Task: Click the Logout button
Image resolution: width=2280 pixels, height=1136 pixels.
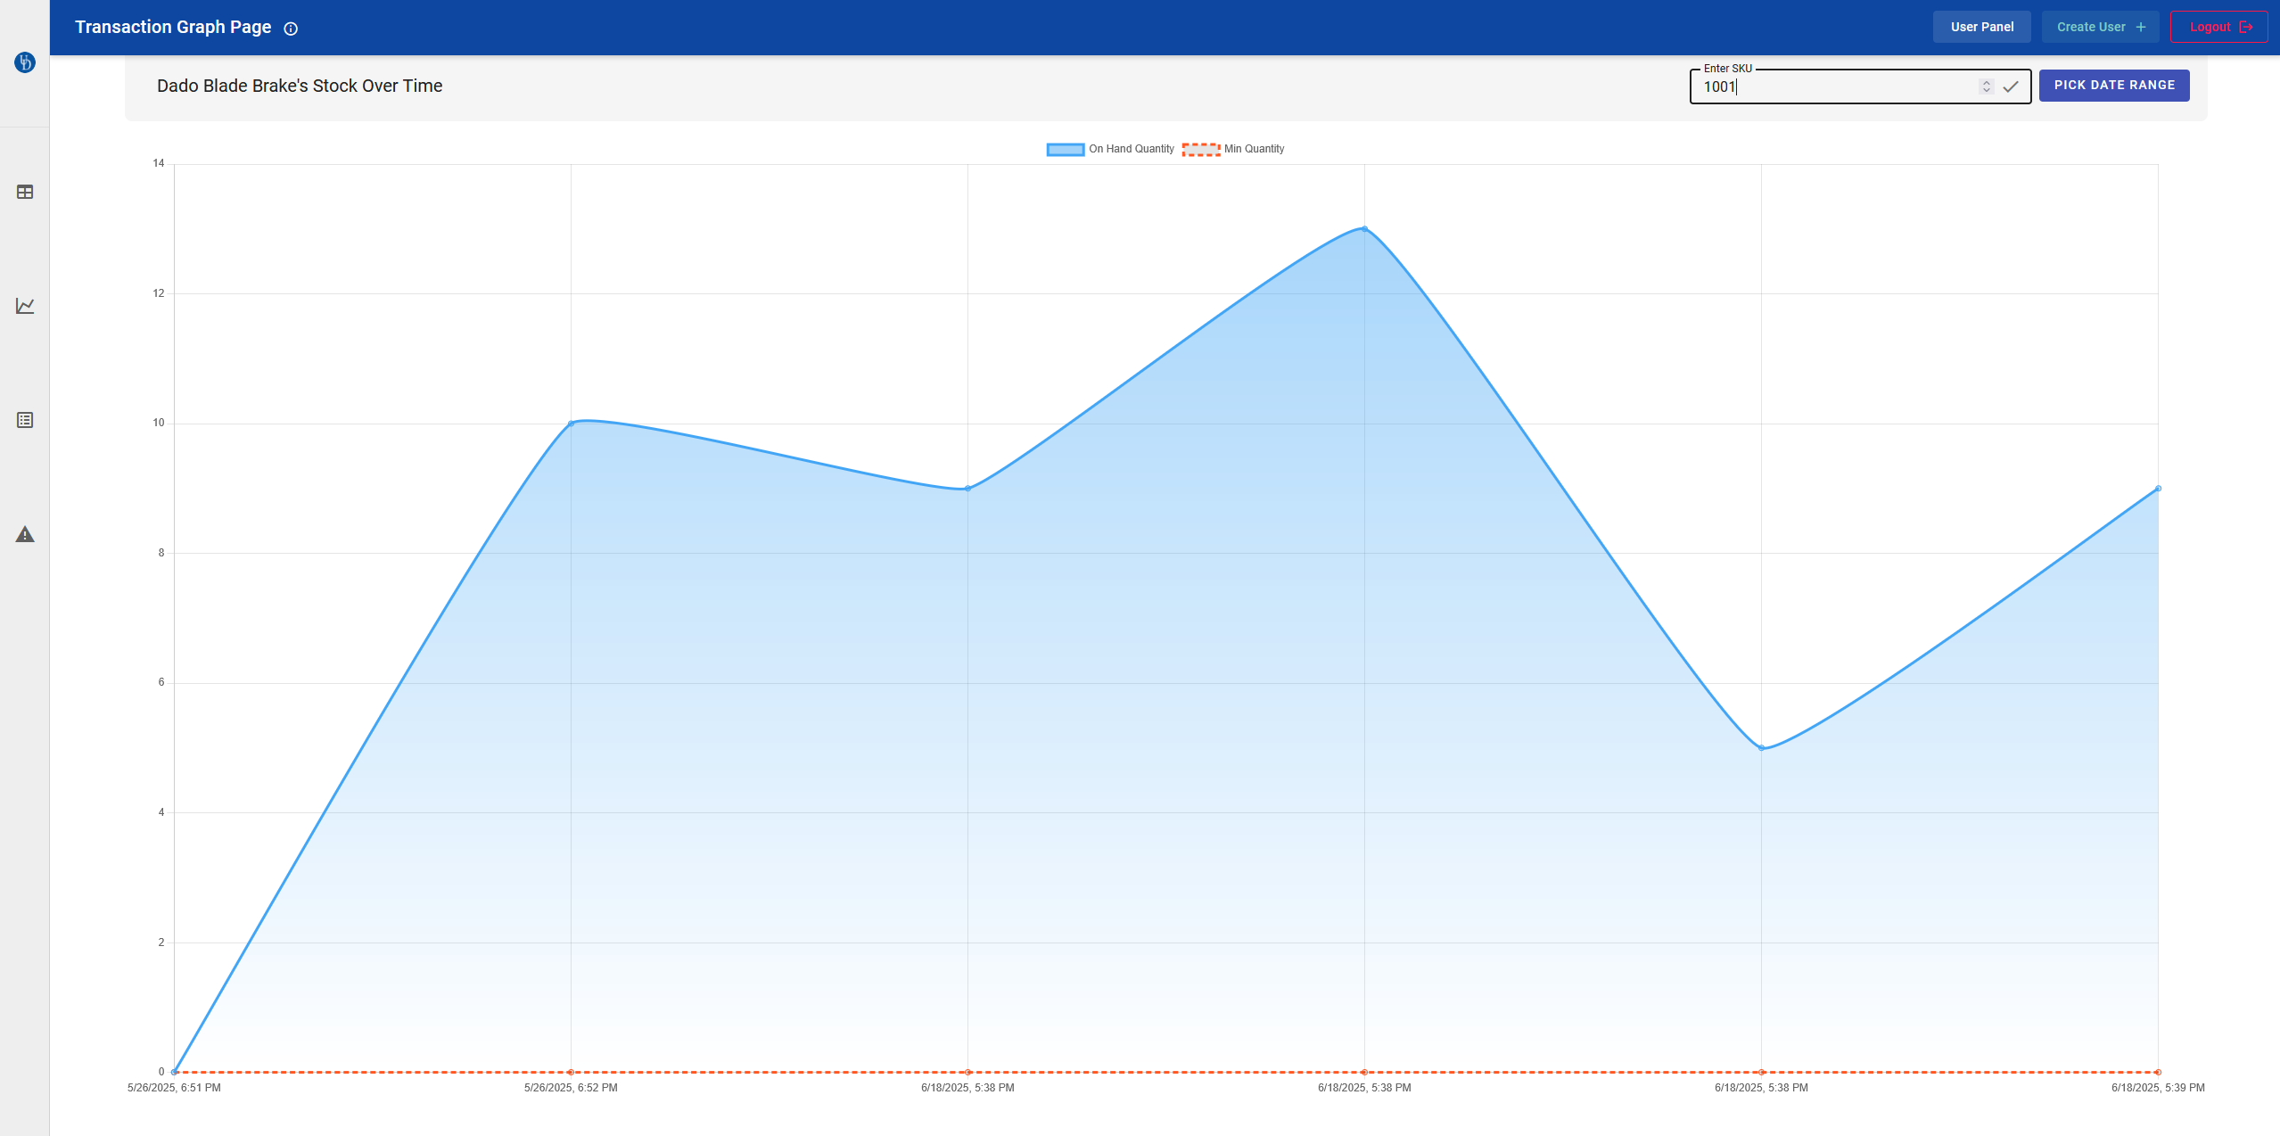Action: [x=2218, y=27]
